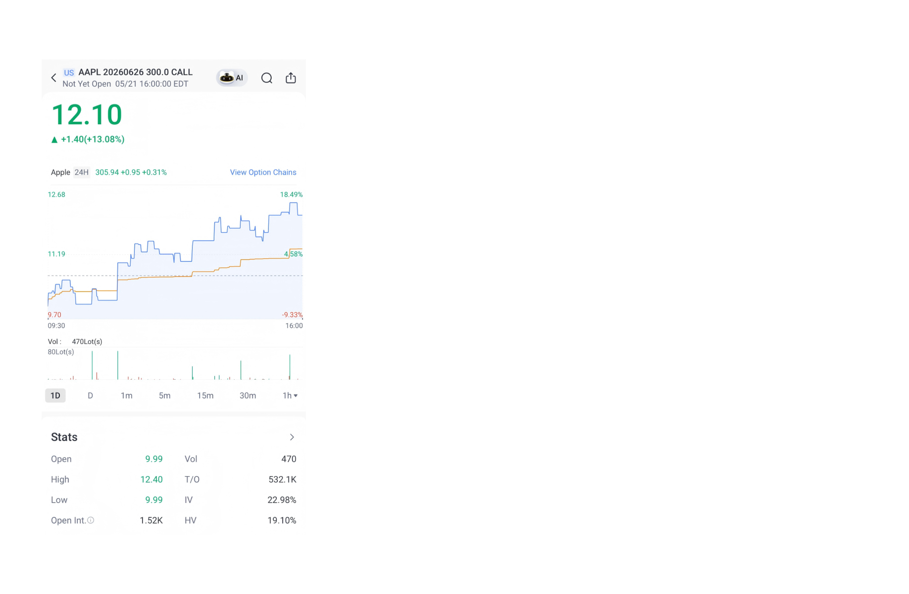Tap the +1.40(+13.08%) change text
This screenshot has height=594, width=909.
pyautogui.click(x=93, y=140)
